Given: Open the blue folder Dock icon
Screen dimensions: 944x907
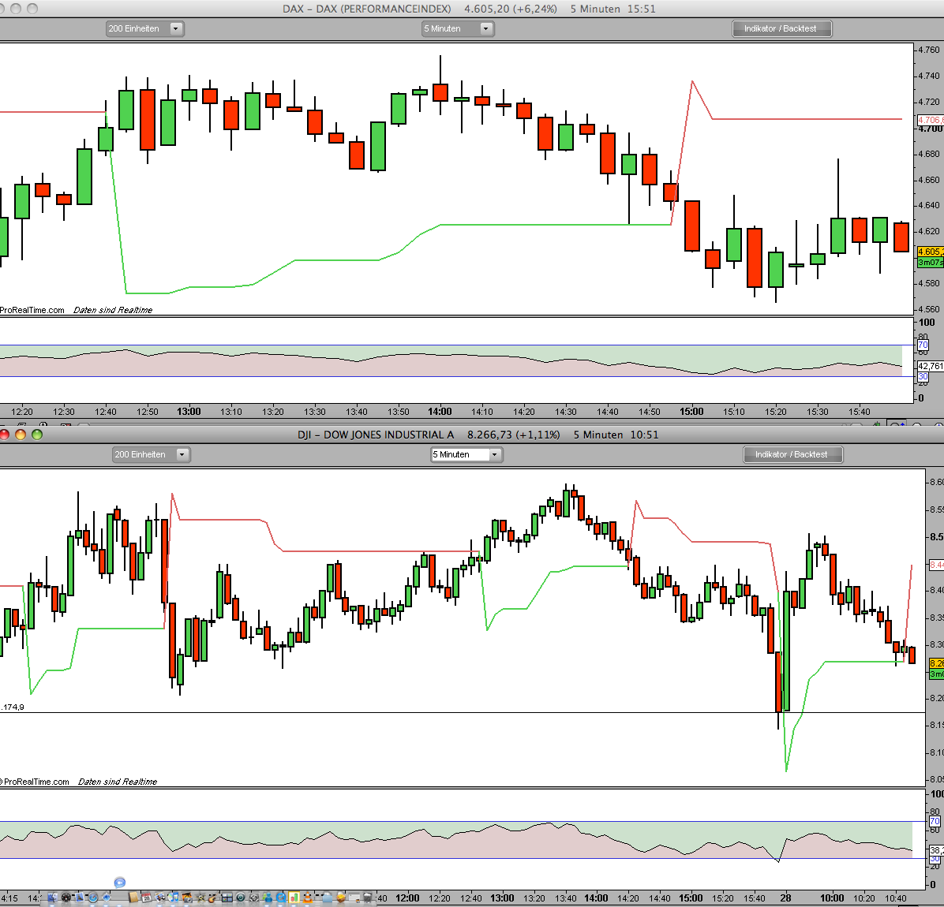Looking at the screenshot, I should coord(327,898).
